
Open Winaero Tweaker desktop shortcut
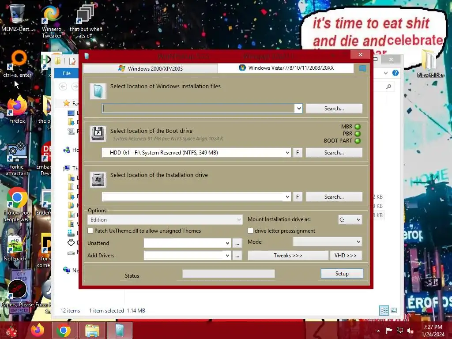click(52, 22)
